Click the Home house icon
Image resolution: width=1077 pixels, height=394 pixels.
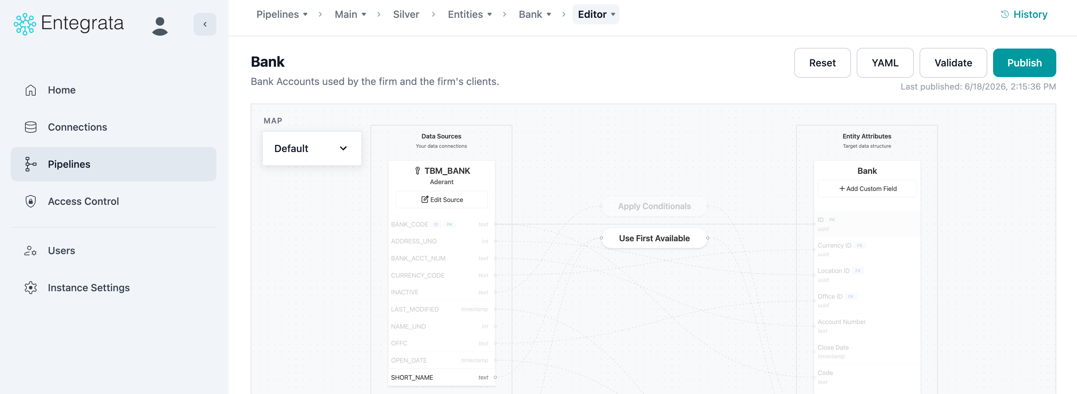click(30, 90)
